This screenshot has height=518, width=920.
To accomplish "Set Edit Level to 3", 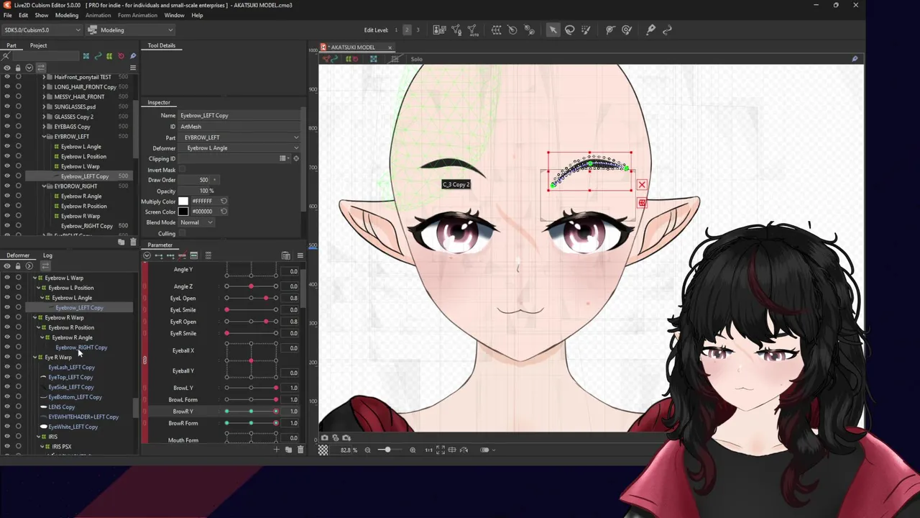I will pyautogui.click(x=418, y=29).
